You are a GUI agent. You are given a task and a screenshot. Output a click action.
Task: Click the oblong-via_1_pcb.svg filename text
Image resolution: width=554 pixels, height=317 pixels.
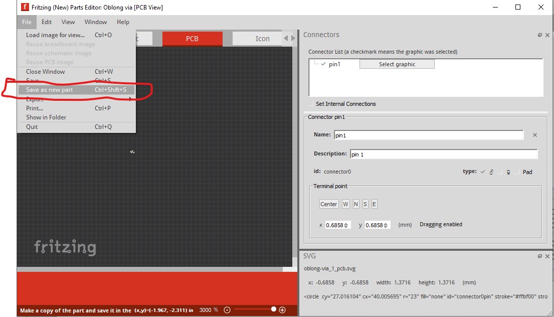[330, 268]
